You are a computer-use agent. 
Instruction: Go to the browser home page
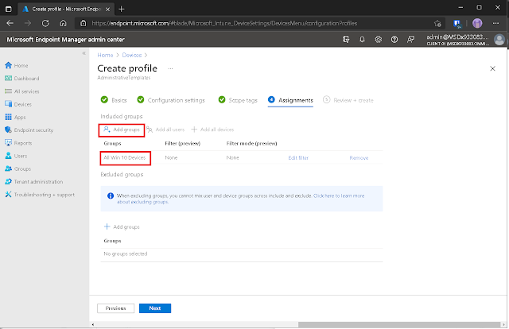click(x=64, y=23)
